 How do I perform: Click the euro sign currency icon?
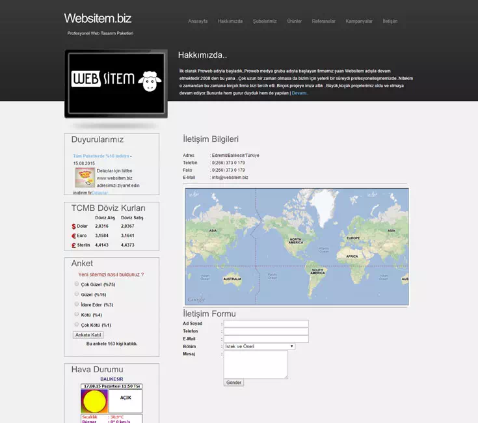coord(73,236)
